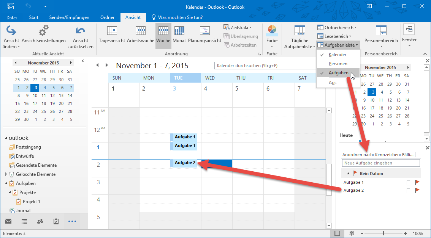The height and width of the screenshot is (238, 431).
Task: Expand Gelöschte Elemente folder
Action: [6, 174]
